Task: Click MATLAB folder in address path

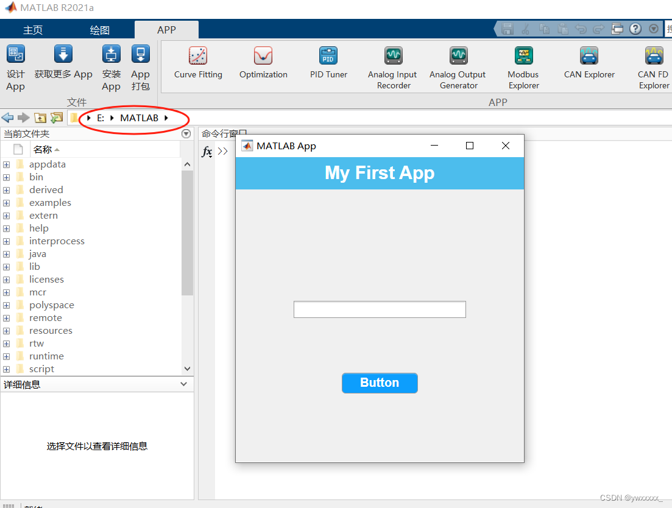Action: 140,118
